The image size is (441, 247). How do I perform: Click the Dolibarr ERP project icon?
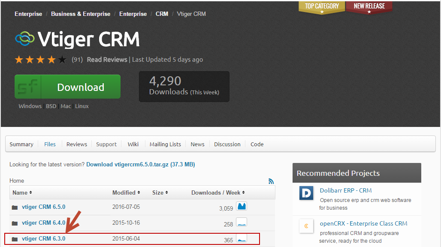[x=306, y=193]
